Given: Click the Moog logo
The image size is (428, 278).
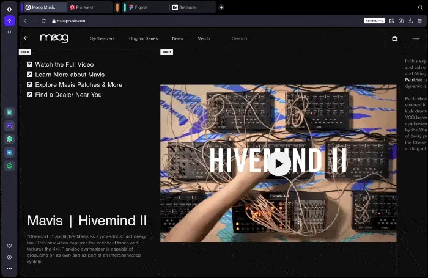Looking at the screenshot, I should coord(54,38).
